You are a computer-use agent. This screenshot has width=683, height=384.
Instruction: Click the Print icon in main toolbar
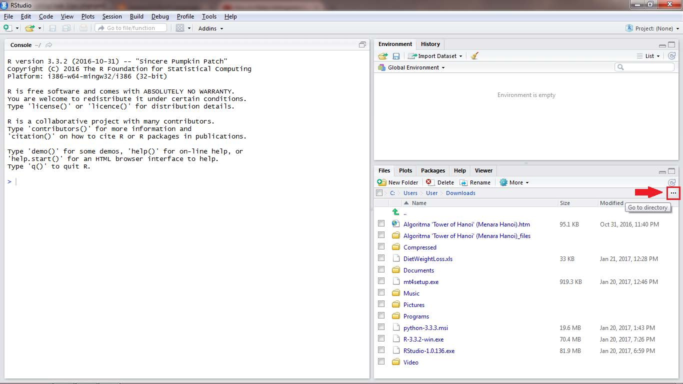(x=83, y=28)
